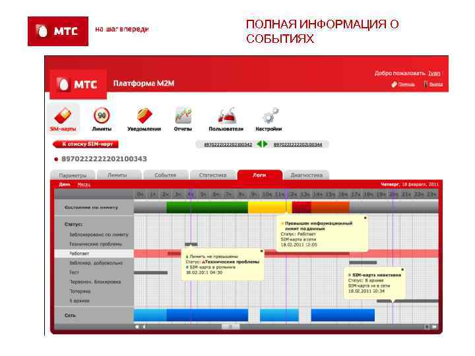
Task: Select the 'Тест' status row label
Action: point(74,272)
